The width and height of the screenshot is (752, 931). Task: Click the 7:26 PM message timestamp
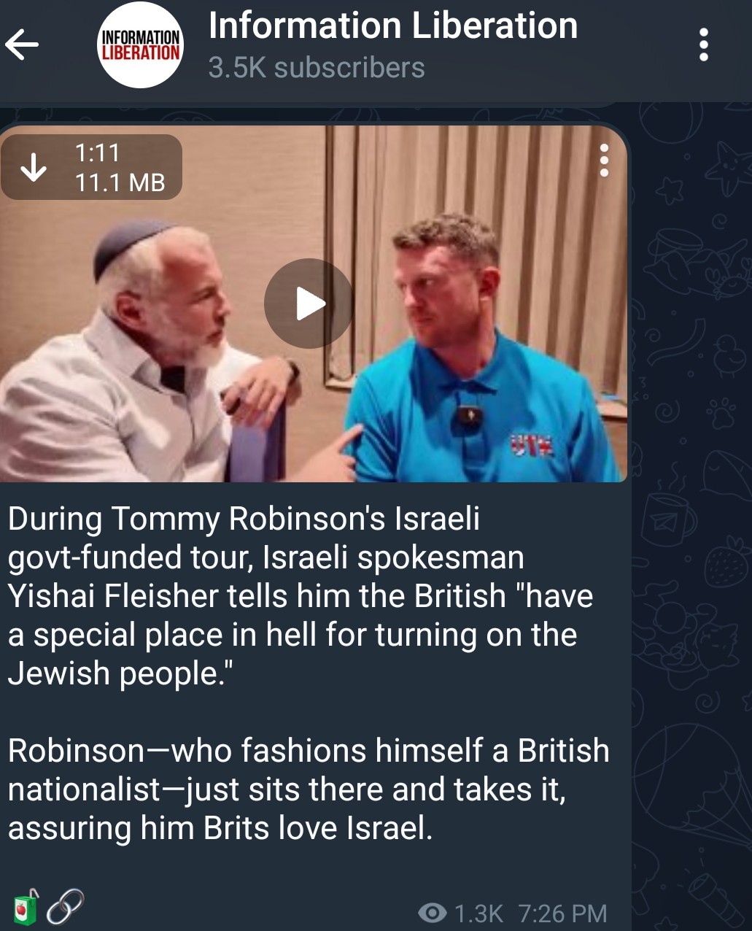[562, 913]
